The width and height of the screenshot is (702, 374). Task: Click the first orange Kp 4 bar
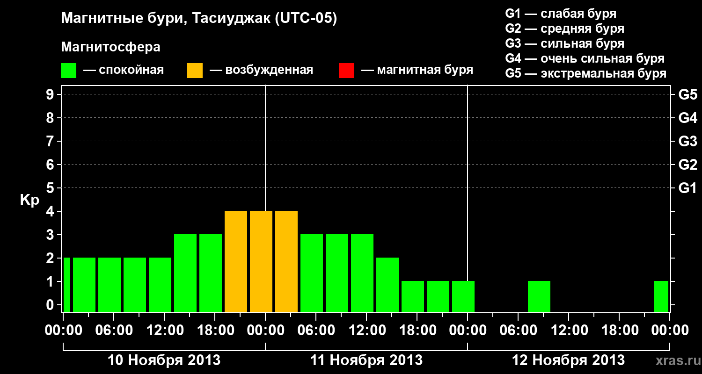[x=236, y=261]
